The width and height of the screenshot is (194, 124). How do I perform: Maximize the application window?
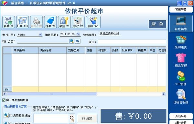[185, 3]
